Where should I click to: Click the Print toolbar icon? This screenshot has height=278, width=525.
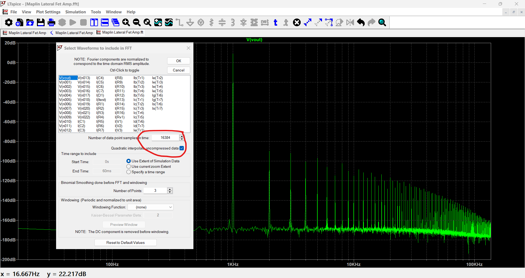coord(51,22)
